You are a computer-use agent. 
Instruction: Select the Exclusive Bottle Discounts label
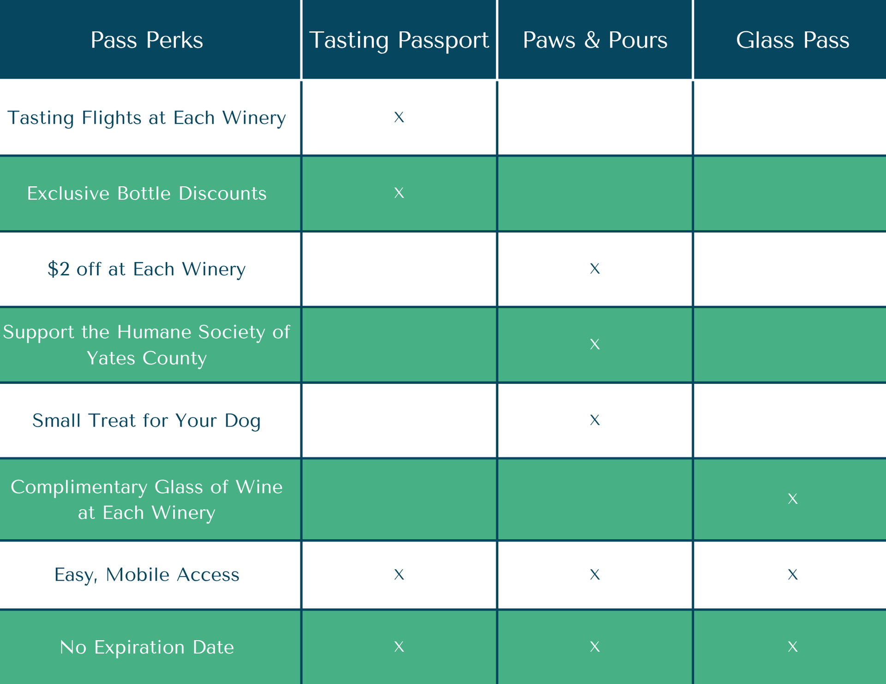click(x=147, y=193)
